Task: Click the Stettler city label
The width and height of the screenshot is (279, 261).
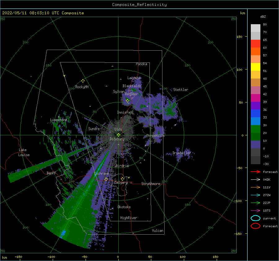Action: pos(181,90)
